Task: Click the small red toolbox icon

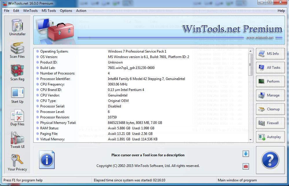Action: (x=246, y=167)
